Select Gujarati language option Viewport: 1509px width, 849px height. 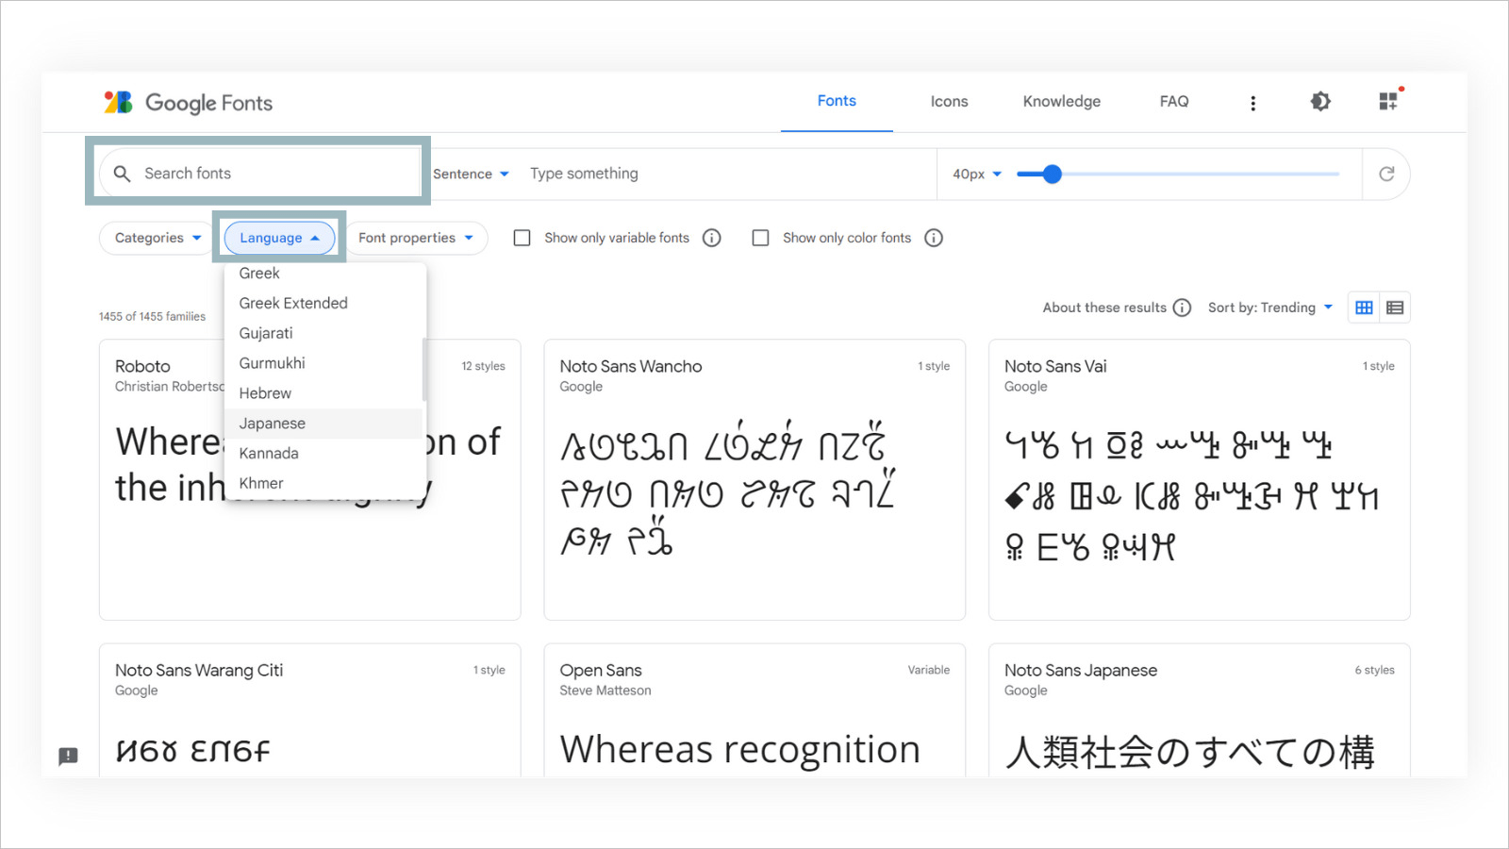click(323, 333)
